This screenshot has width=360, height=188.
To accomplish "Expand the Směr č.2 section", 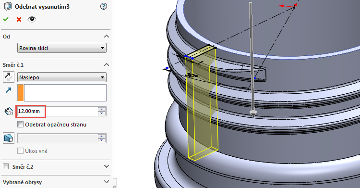I will 106,166.
